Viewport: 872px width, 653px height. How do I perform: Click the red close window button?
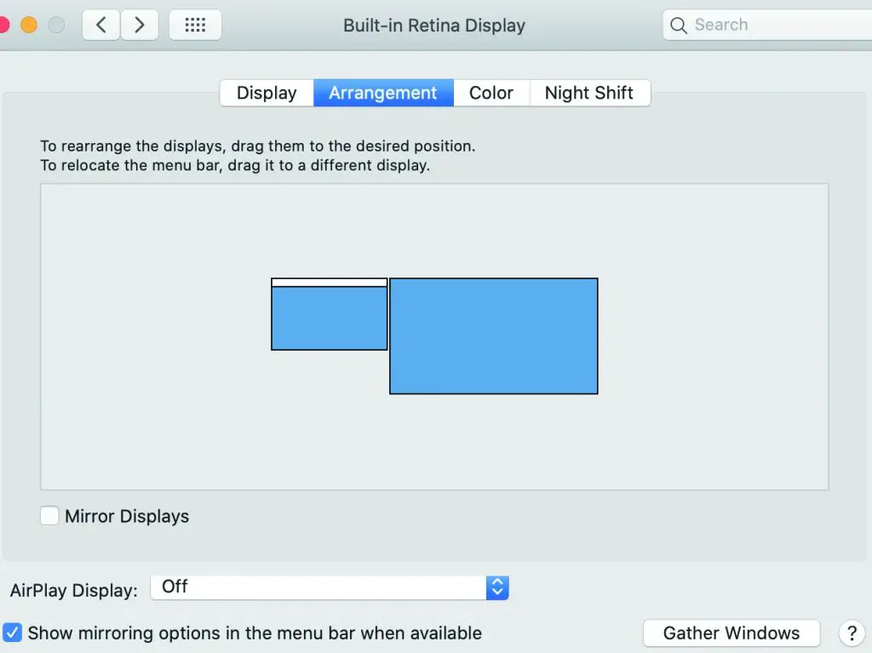tap(3, 25)
